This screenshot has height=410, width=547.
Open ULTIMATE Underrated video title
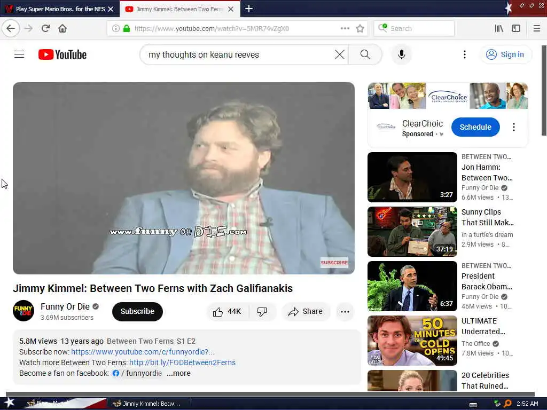coord(483,326)
